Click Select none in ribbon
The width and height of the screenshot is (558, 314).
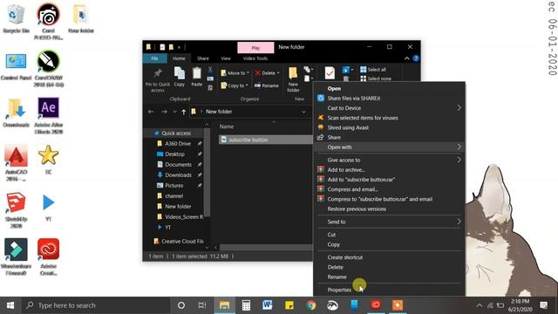pos(376,78)
